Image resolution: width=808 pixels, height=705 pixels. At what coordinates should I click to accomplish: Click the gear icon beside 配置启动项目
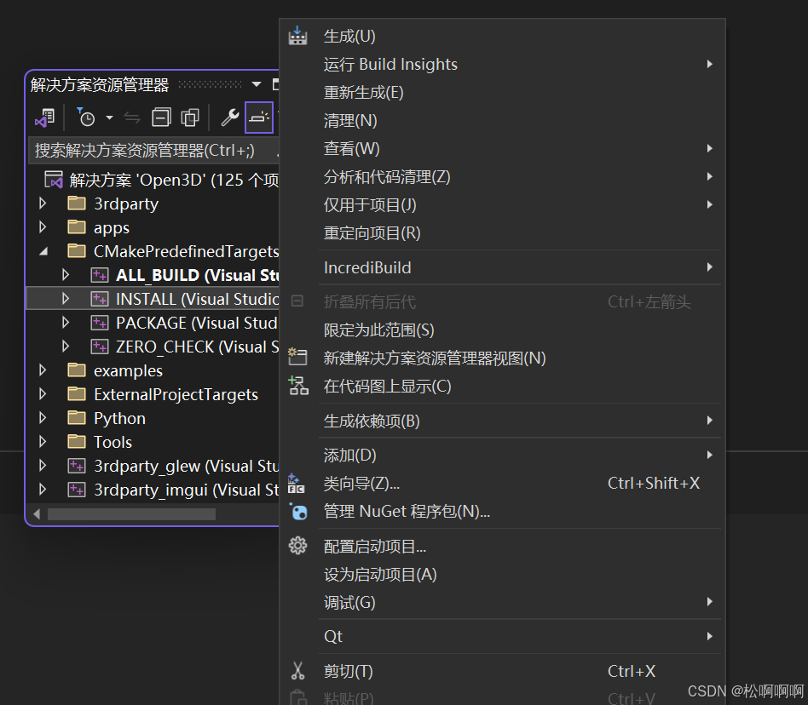[x=297, y=546]
